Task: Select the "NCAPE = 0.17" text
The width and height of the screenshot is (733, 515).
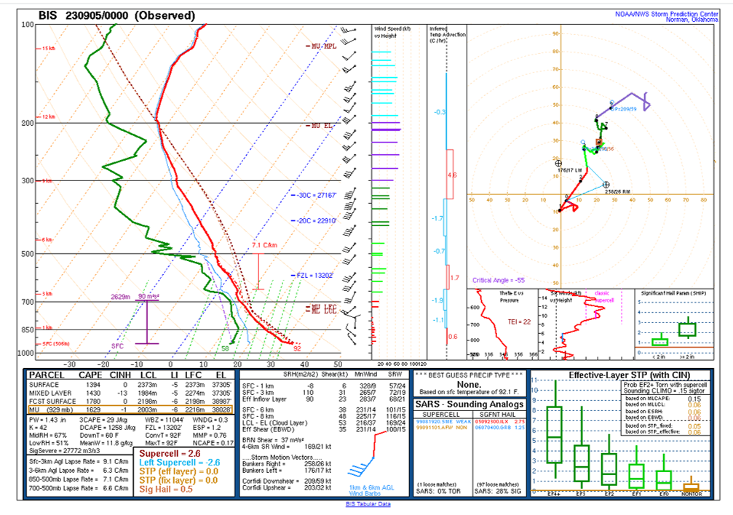Action: point(213,443)
